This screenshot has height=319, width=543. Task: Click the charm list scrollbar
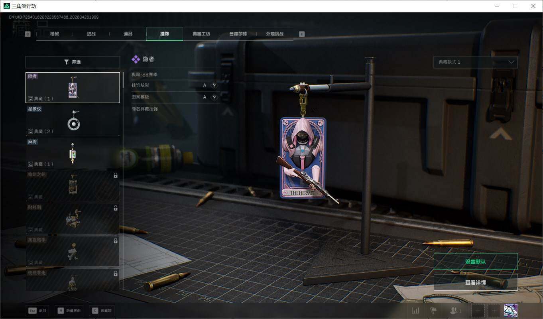123,80
